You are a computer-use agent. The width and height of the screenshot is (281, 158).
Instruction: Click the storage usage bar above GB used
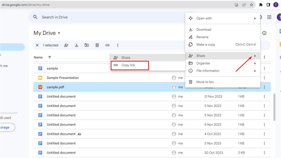(x=8, y=112)
